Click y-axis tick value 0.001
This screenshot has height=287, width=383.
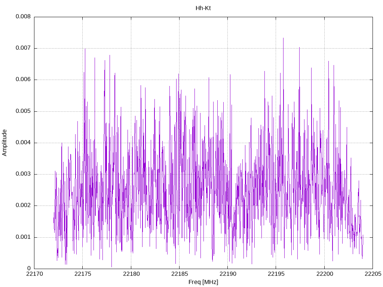pyautogui.click(x=23, y=237)
